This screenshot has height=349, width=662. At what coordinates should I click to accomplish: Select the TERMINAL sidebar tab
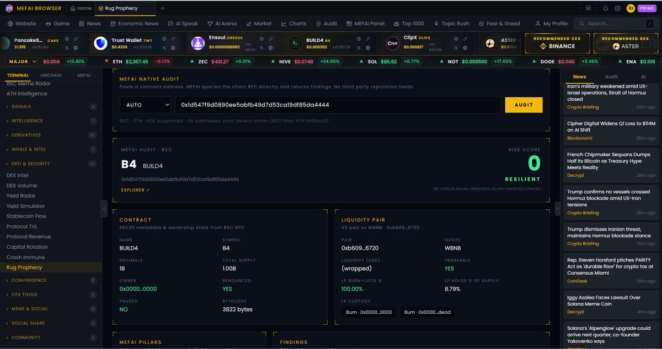coord(18,75)
